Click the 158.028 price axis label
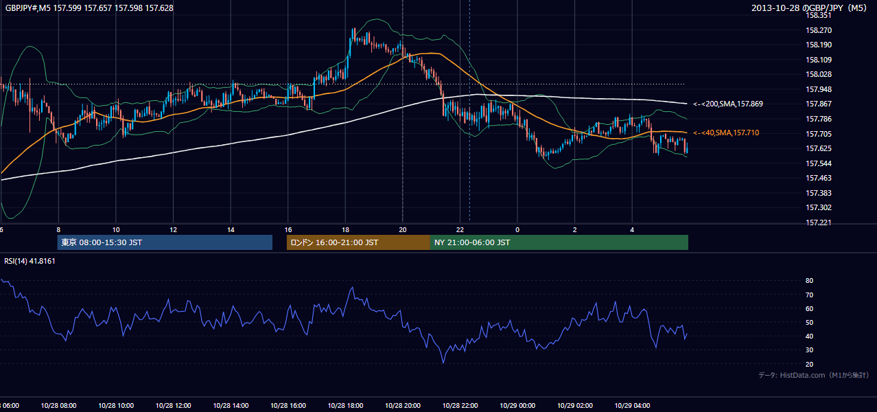Screen dimensions: 877x412 (x=819, y=74)
